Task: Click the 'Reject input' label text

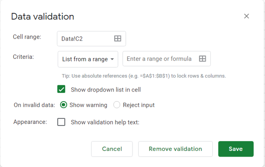Action: 139,105
